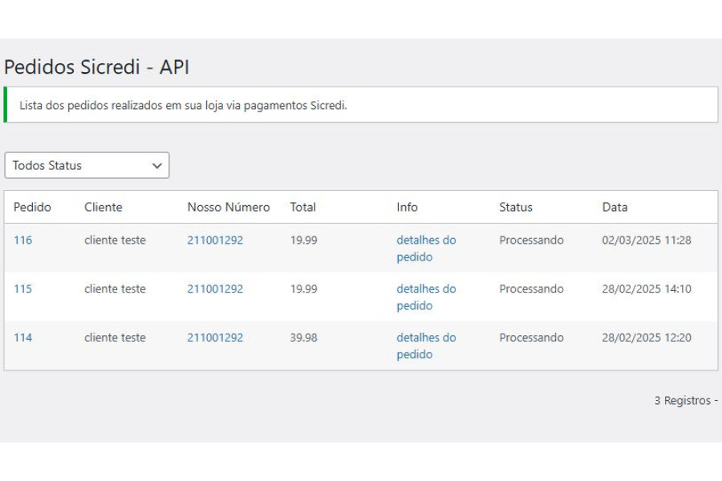This screenshot has height=481, width=722.
Task: Open the Todos Status dropdown
Action: click(x=87, y=165)
